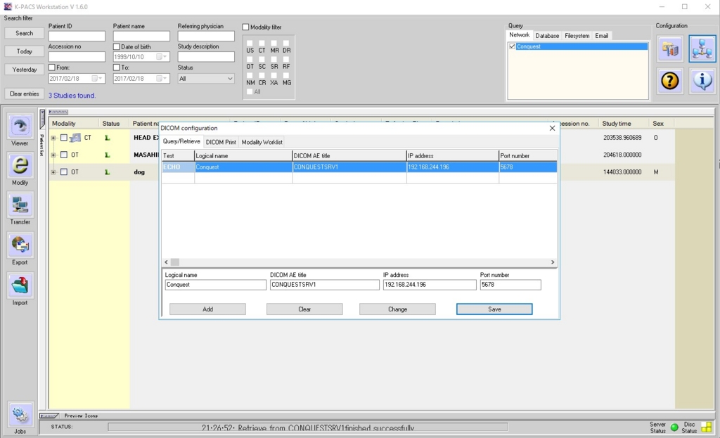The image size is (720, 438).
Task: Click Clear in DICOM configuration
Action: coord(304,309)
